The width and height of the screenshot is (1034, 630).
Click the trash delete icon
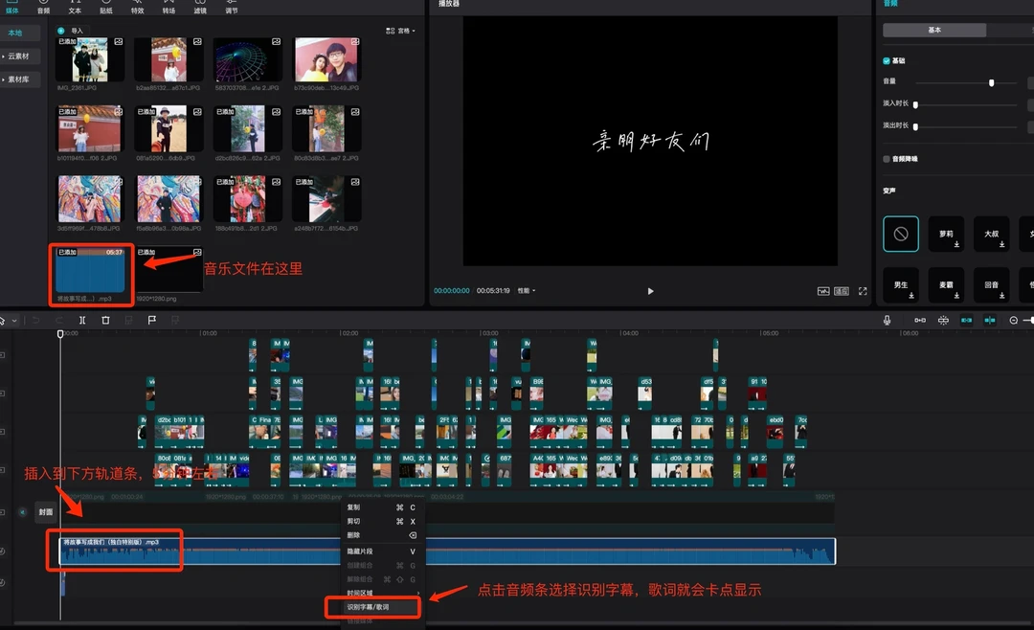coord(105,320)
